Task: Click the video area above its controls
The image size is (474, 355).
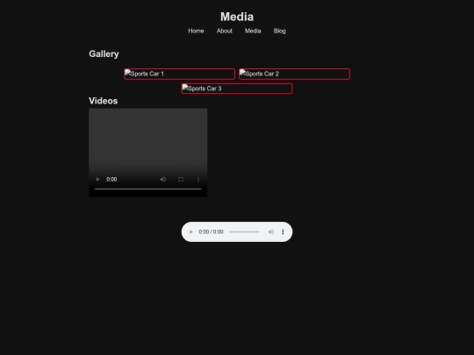Action: point(148,138)
